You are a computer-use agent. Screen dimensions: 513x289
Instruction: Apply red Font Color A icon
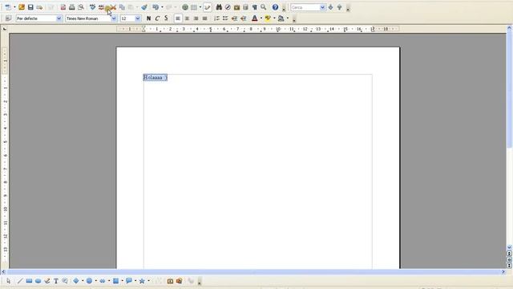(x=255, y=18)
